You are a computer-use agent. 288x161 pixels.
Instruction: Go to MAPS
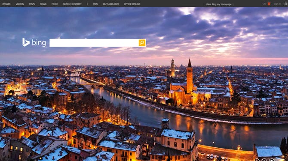click(x=32, y=4)
